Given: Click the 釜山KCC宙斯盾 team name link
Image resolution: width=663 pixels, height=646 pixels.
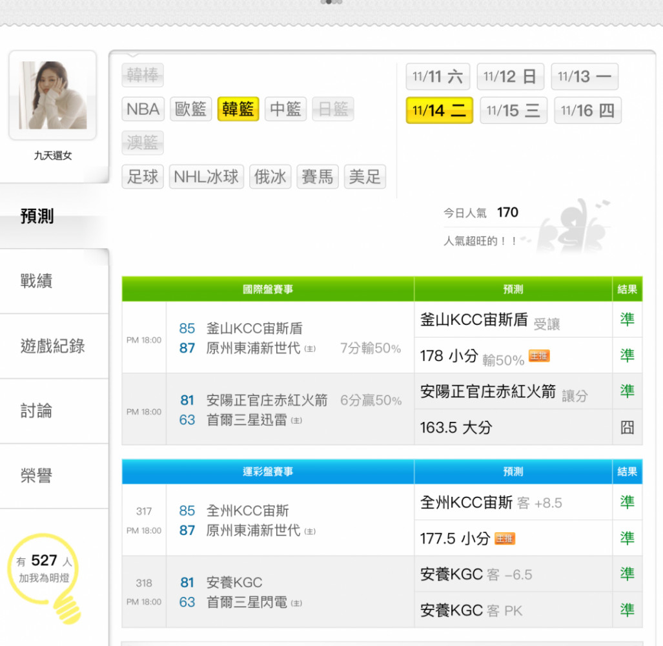Looking at the screenshot, I should 254,328.
